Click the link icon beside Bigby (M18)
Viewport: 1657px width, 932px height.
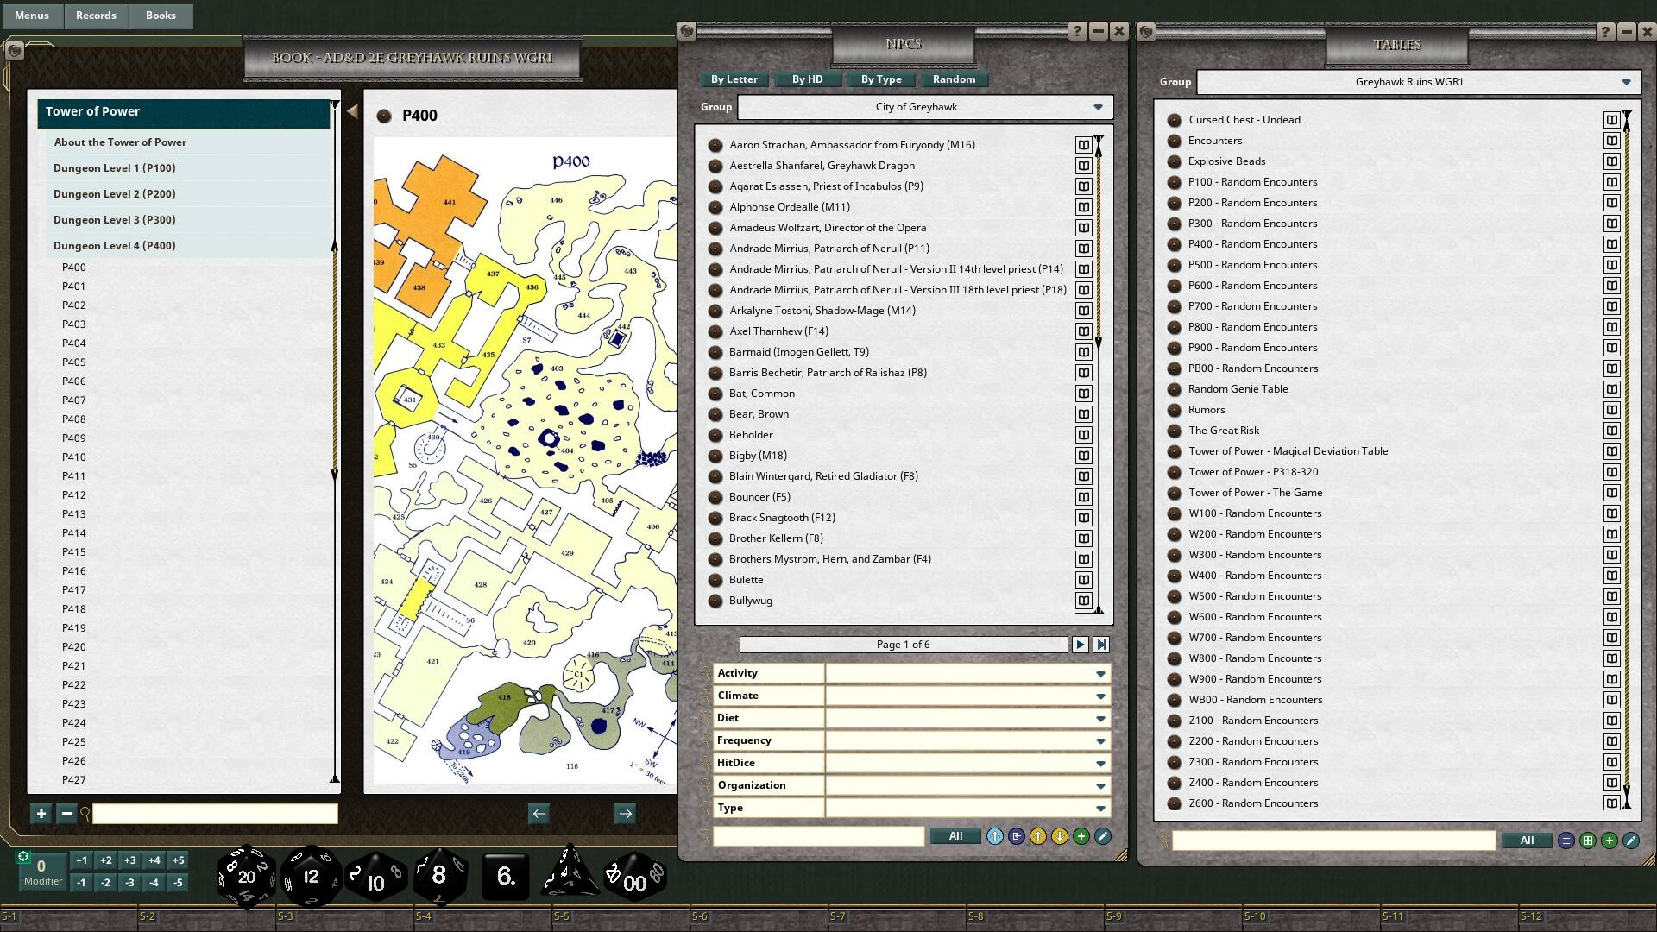point(1083,456)
